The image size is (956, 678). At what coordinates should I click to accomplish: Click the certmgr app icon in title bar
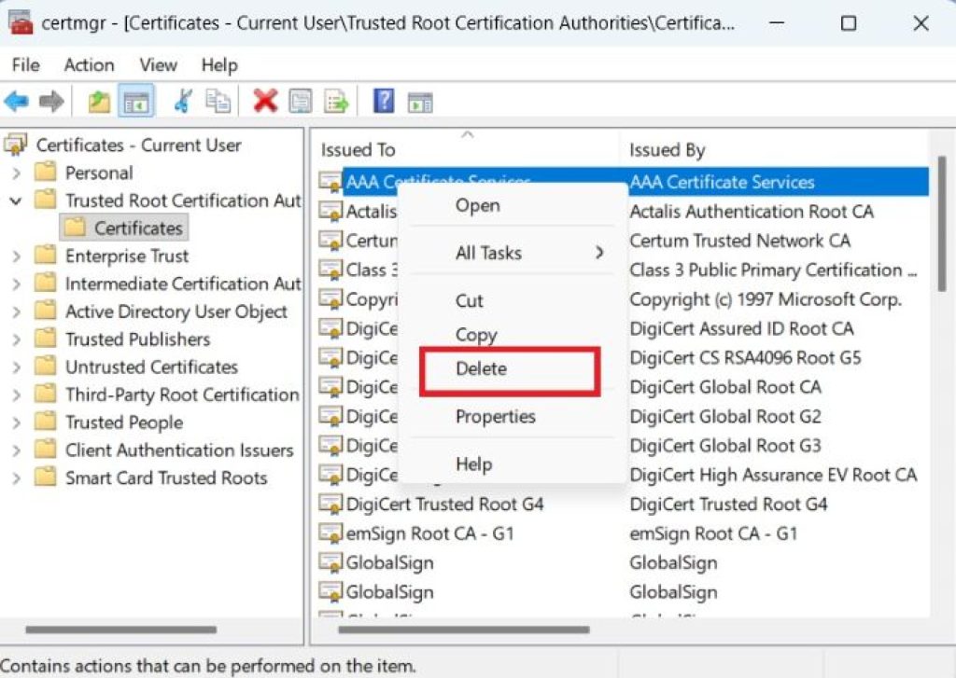[21, 23]
